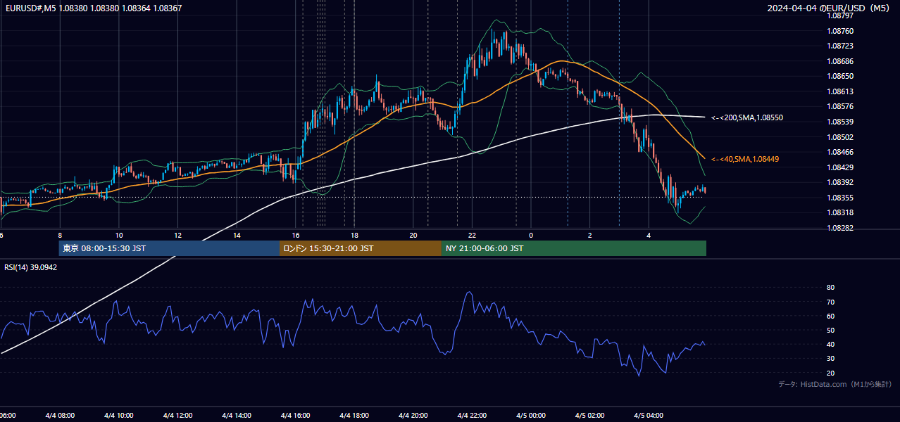Click the 4/4 08:00 date label on bottom axis
Image resolution: width=900 pixels, height=422 pixels.
click(x=60, y=416)
